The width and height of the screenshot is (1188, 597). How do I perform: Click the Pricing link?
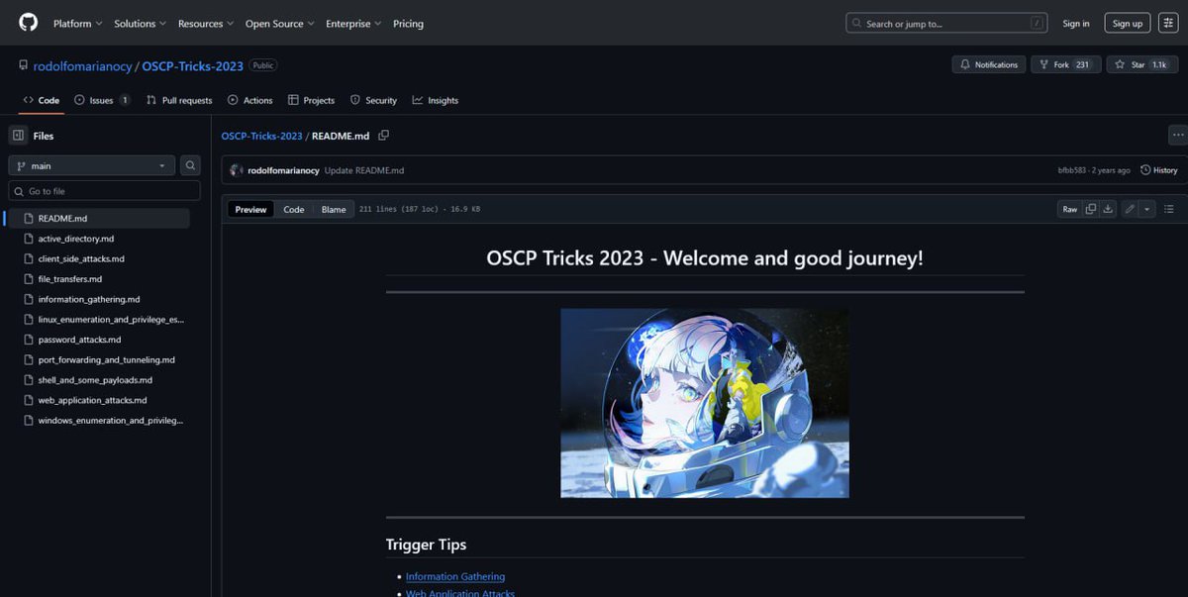click(x=408, y=23)
